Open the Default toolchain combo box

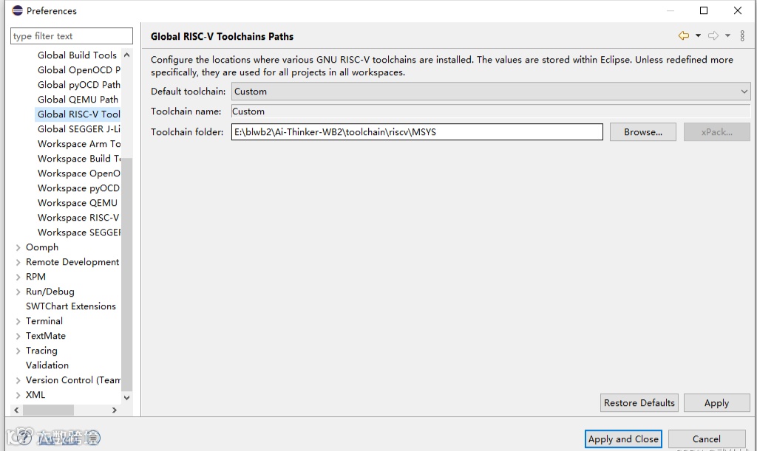click(x=491, y=92)
